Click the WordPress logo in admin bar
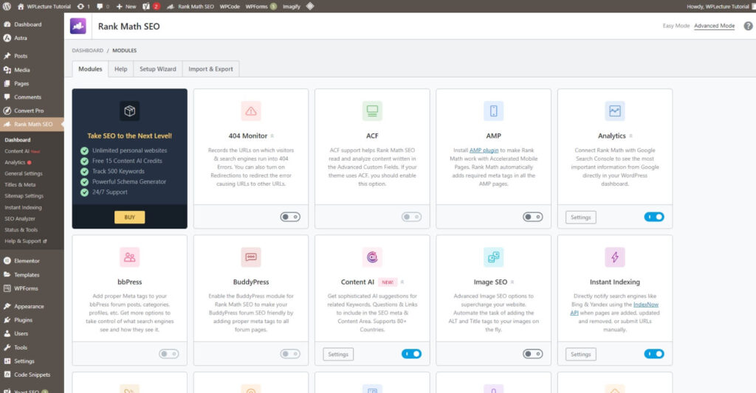This screenshot has height=393, width=756. click(7, 6)
